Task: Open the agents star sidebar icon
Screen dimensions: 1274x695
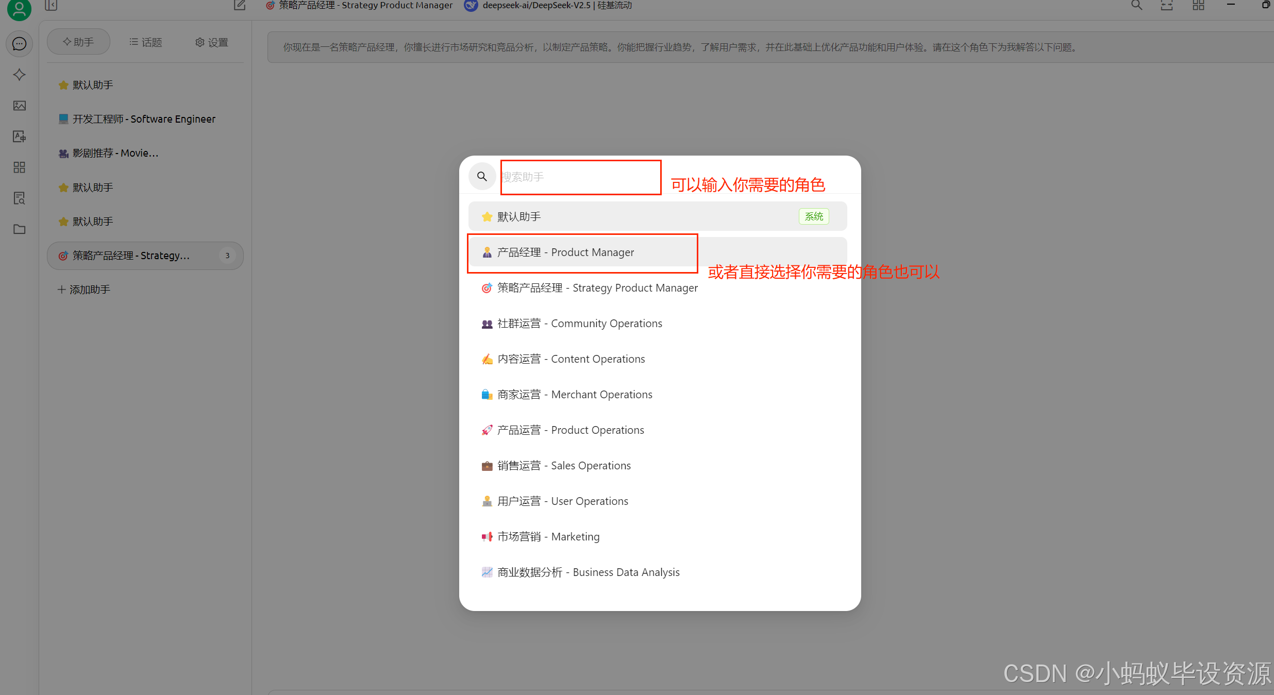Action: click(19, 75)
